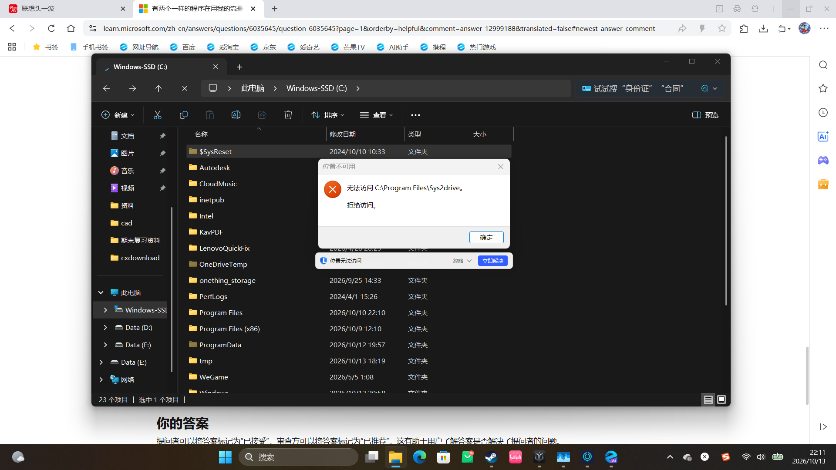
Task: Add a new Explorer tab
Action: 239,67
